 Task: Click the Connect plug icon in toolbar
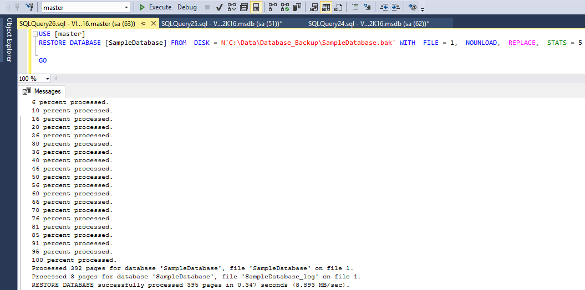pyautogui.click(x=17, y=7)
